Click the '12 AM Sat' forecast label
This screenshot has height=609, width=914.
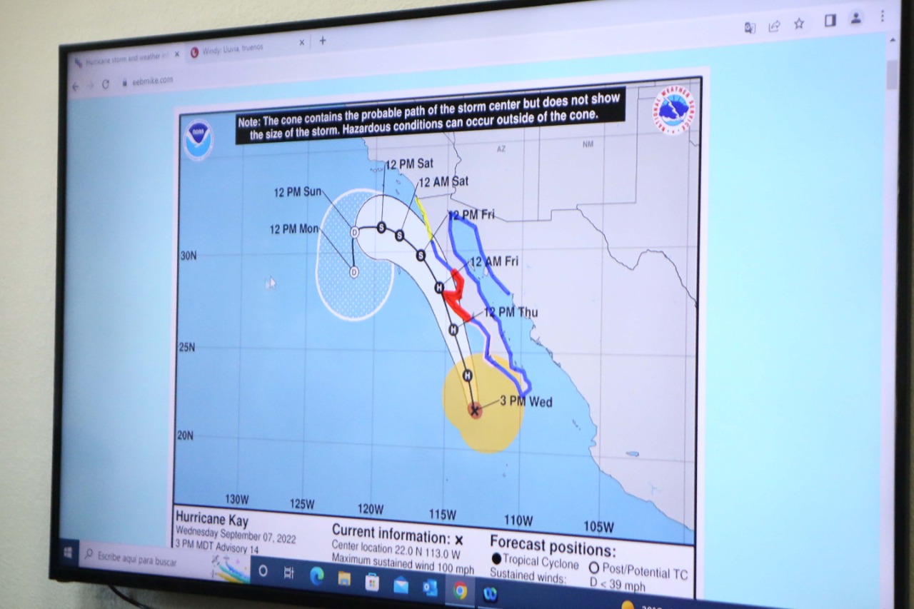[x=443, y=182]
